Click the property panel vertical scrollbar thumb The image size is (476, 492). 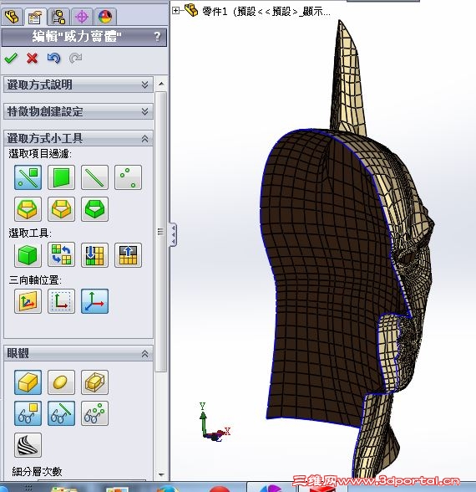coord(161,232)
